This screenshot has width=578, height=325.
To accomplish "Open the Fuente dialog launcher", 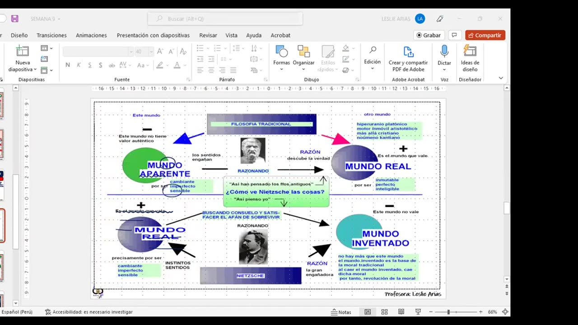I will pyautogui.click(x=188, y=79).
